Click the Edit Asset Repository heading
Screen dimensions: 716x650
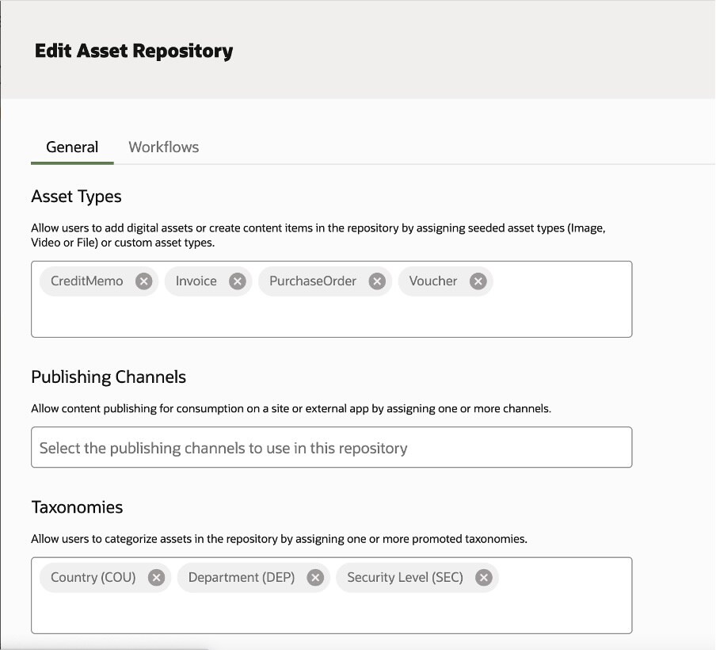click(x=134, y=52)
